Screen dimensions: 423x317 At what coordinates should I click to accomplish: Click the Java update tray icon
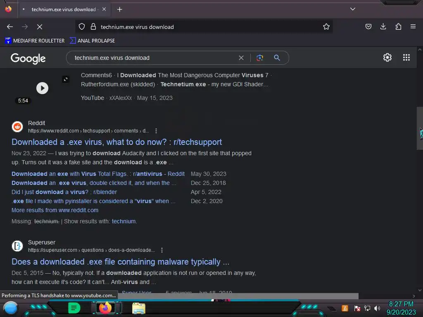tap(345, 308)
